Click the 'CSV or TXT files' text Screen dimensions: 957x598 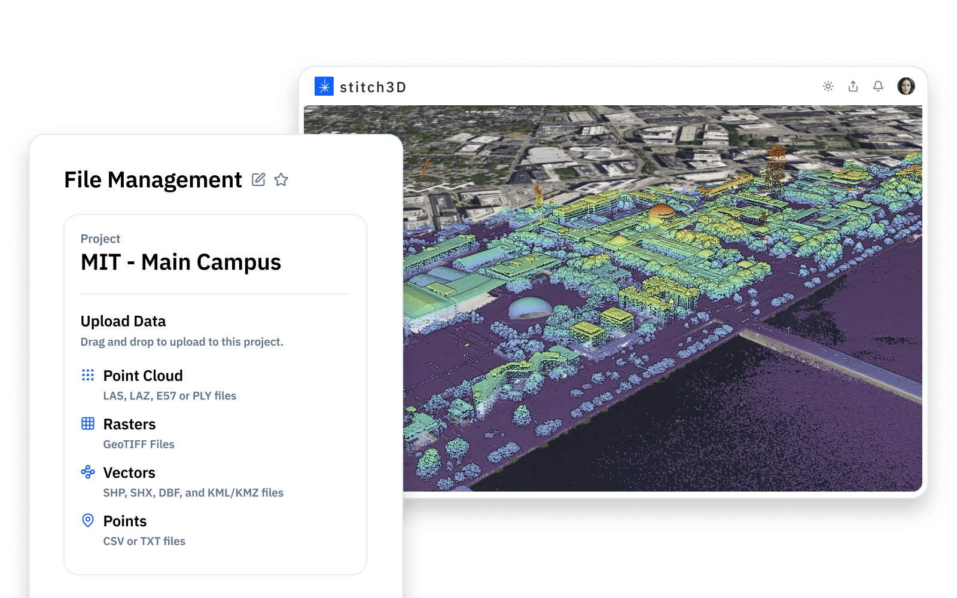(x=144, y=541)
